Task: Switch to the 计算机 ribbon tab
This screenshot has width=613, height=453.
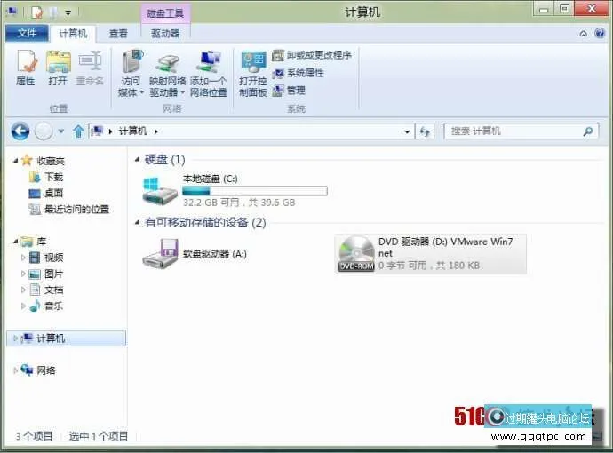Action: pos(73,33)
